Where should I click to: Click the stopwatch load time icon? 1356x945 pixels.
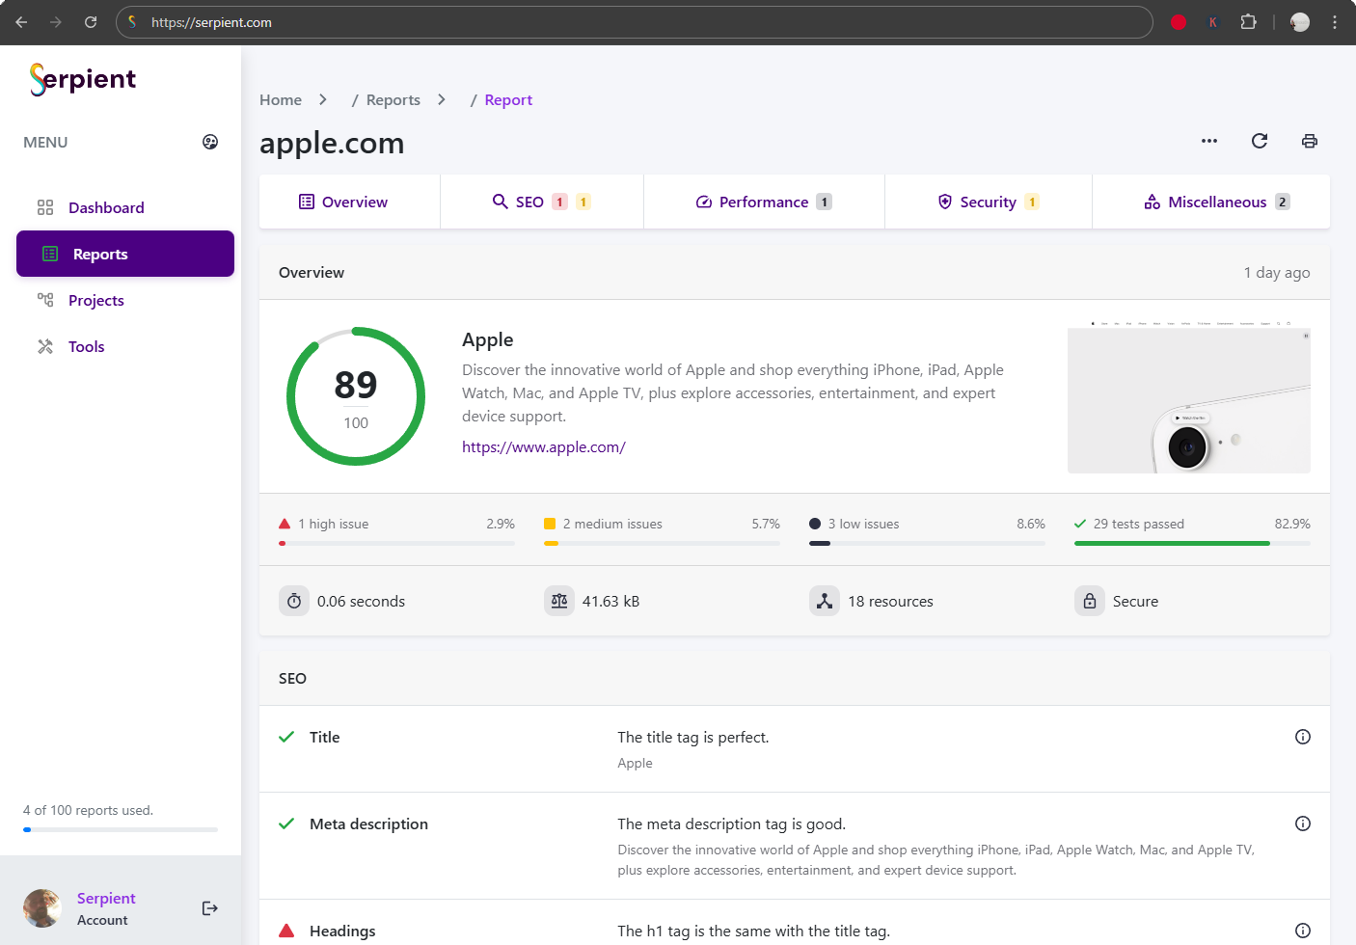pos(294,601)
